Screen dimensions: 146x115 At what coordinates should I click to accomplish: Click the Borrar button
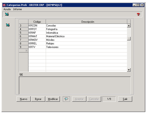(x=38, y=99)
